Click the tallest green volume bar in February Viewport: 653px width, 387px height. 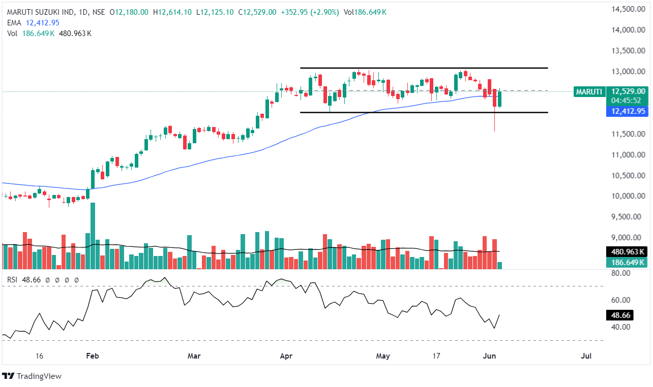coord(93,236)
